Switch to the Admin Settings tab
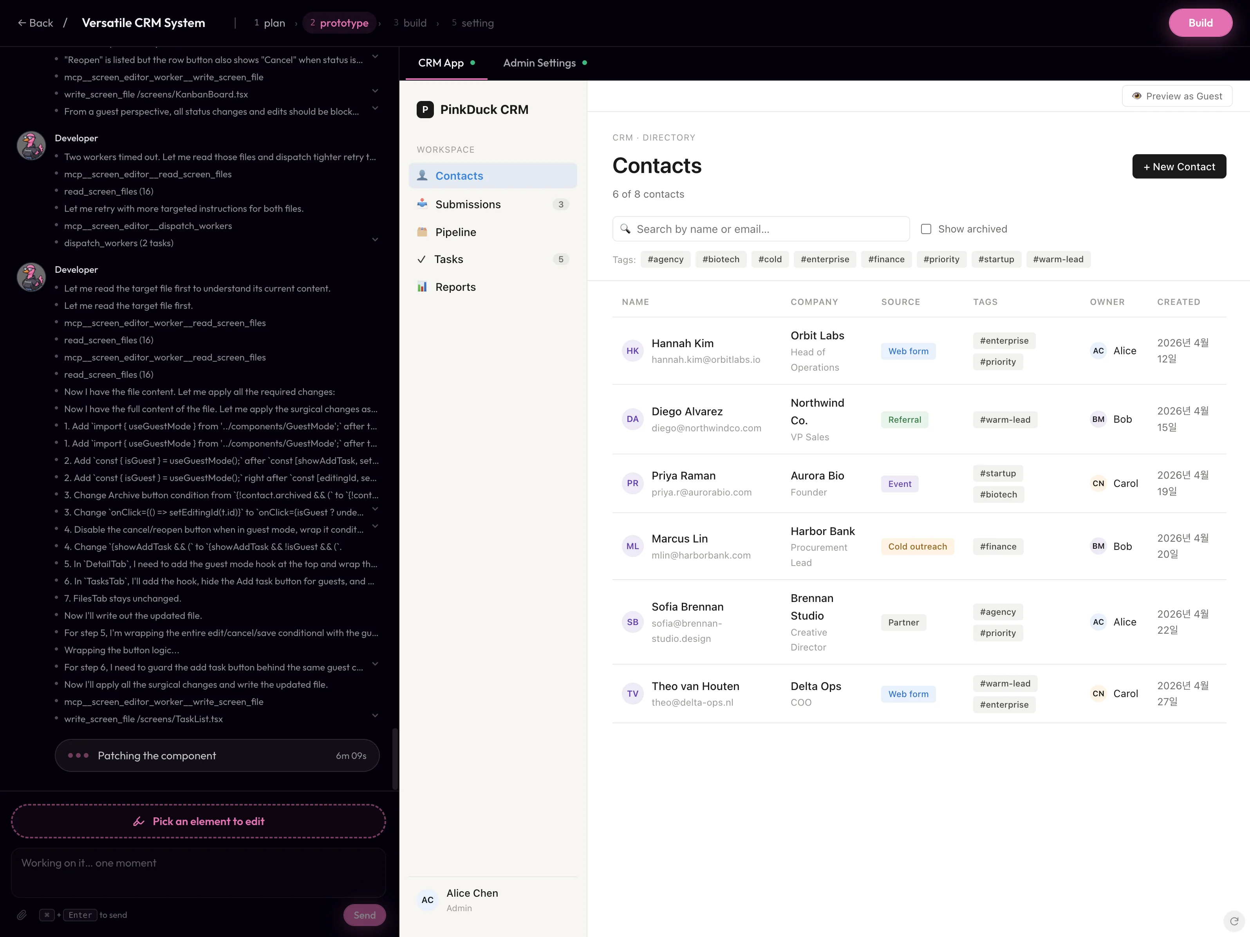Screen dimensions: 1250x937 click(545, 63)
